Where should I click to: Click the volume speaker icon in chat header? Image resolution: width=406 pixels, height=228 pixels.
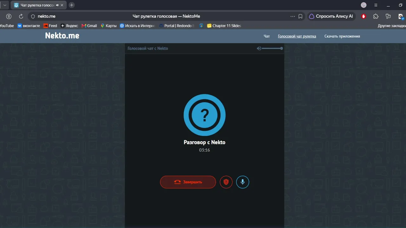pos(259,48)
